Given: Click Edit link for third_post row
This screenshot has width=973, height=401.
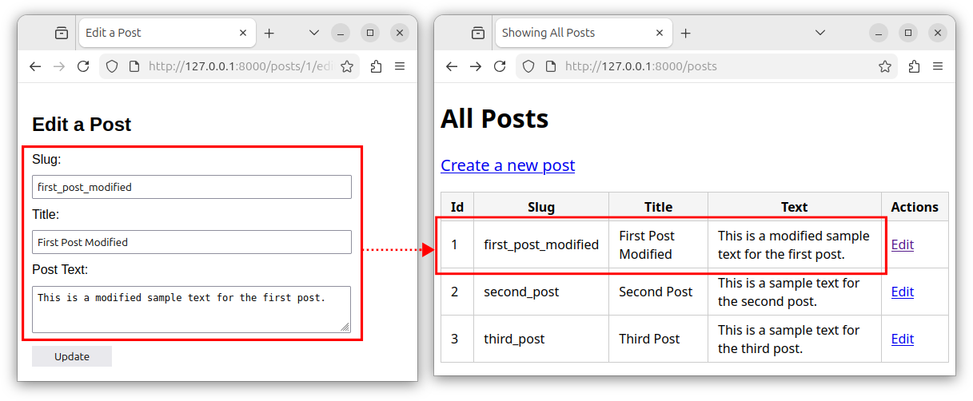Looking at the screenshot, I should tap(903, 339).
